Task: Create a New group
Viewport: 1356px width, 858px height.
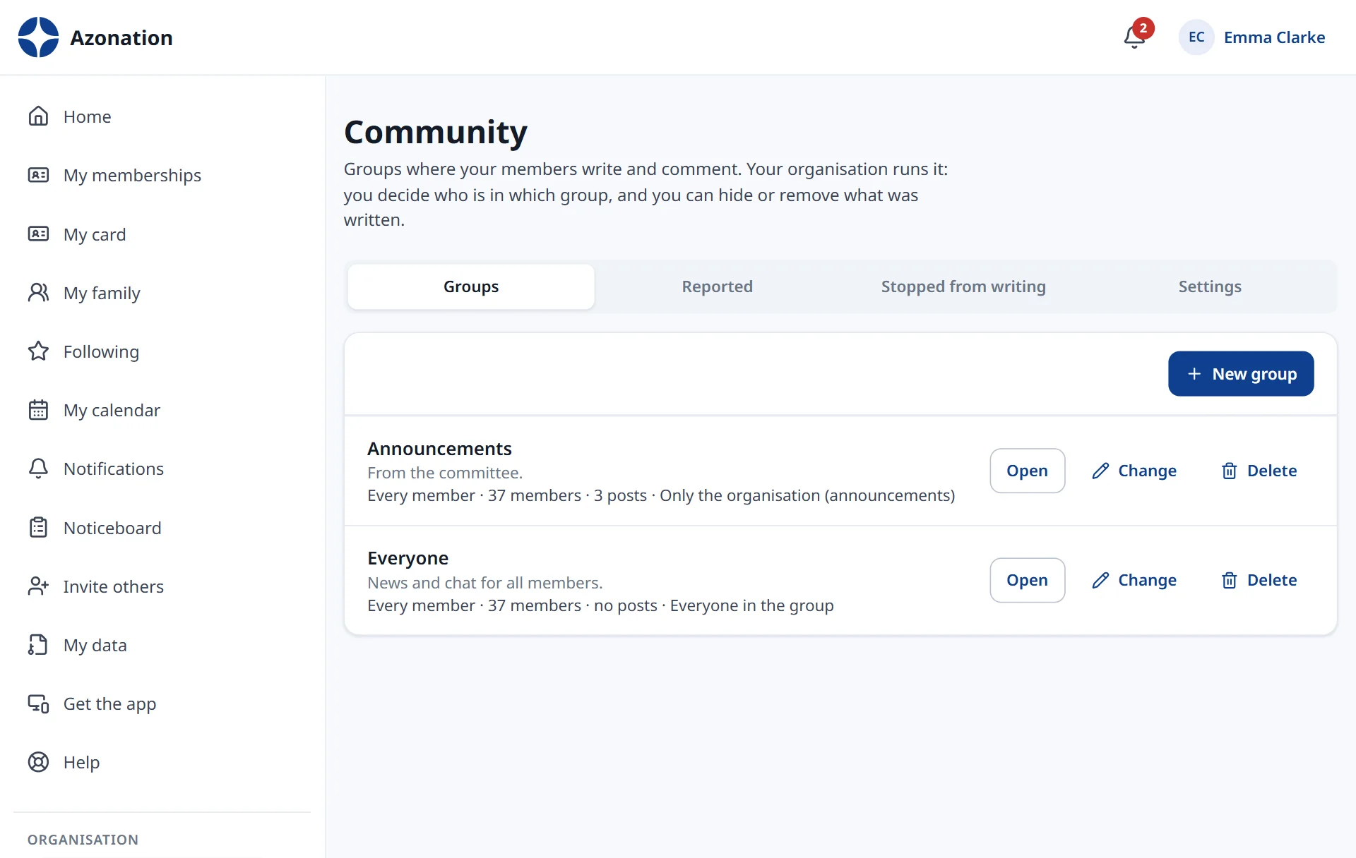Action: click(1241, 374)
